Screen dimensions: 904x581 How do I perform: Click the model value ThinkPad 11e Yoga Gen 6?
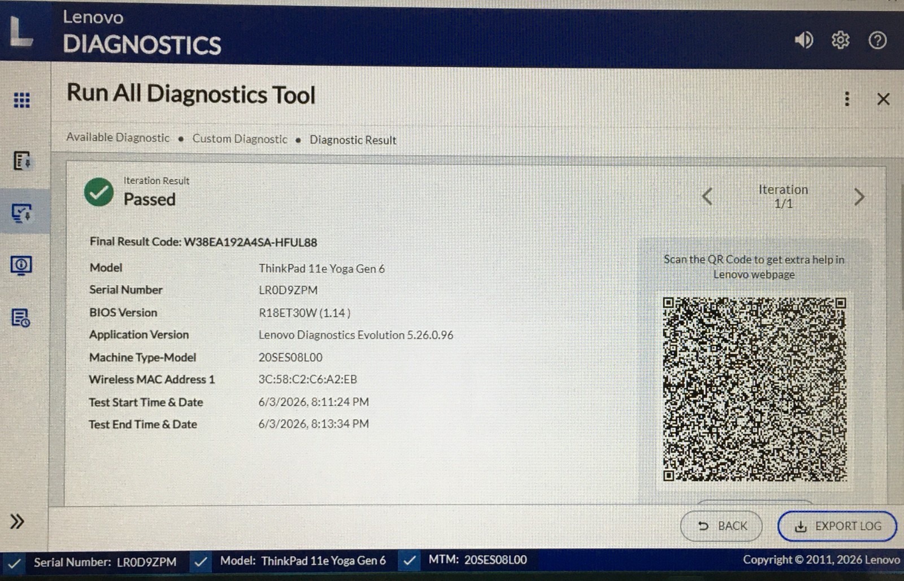click(321, 268)
